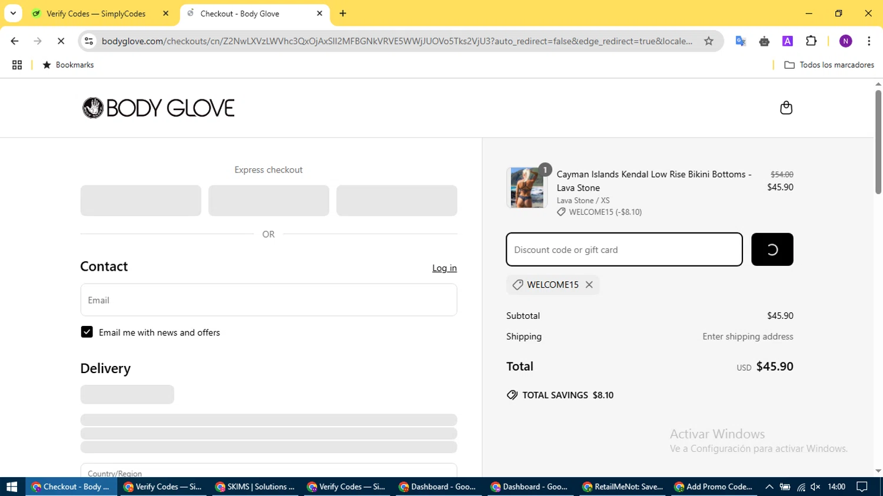Stop loading the page

coord(61,41)
